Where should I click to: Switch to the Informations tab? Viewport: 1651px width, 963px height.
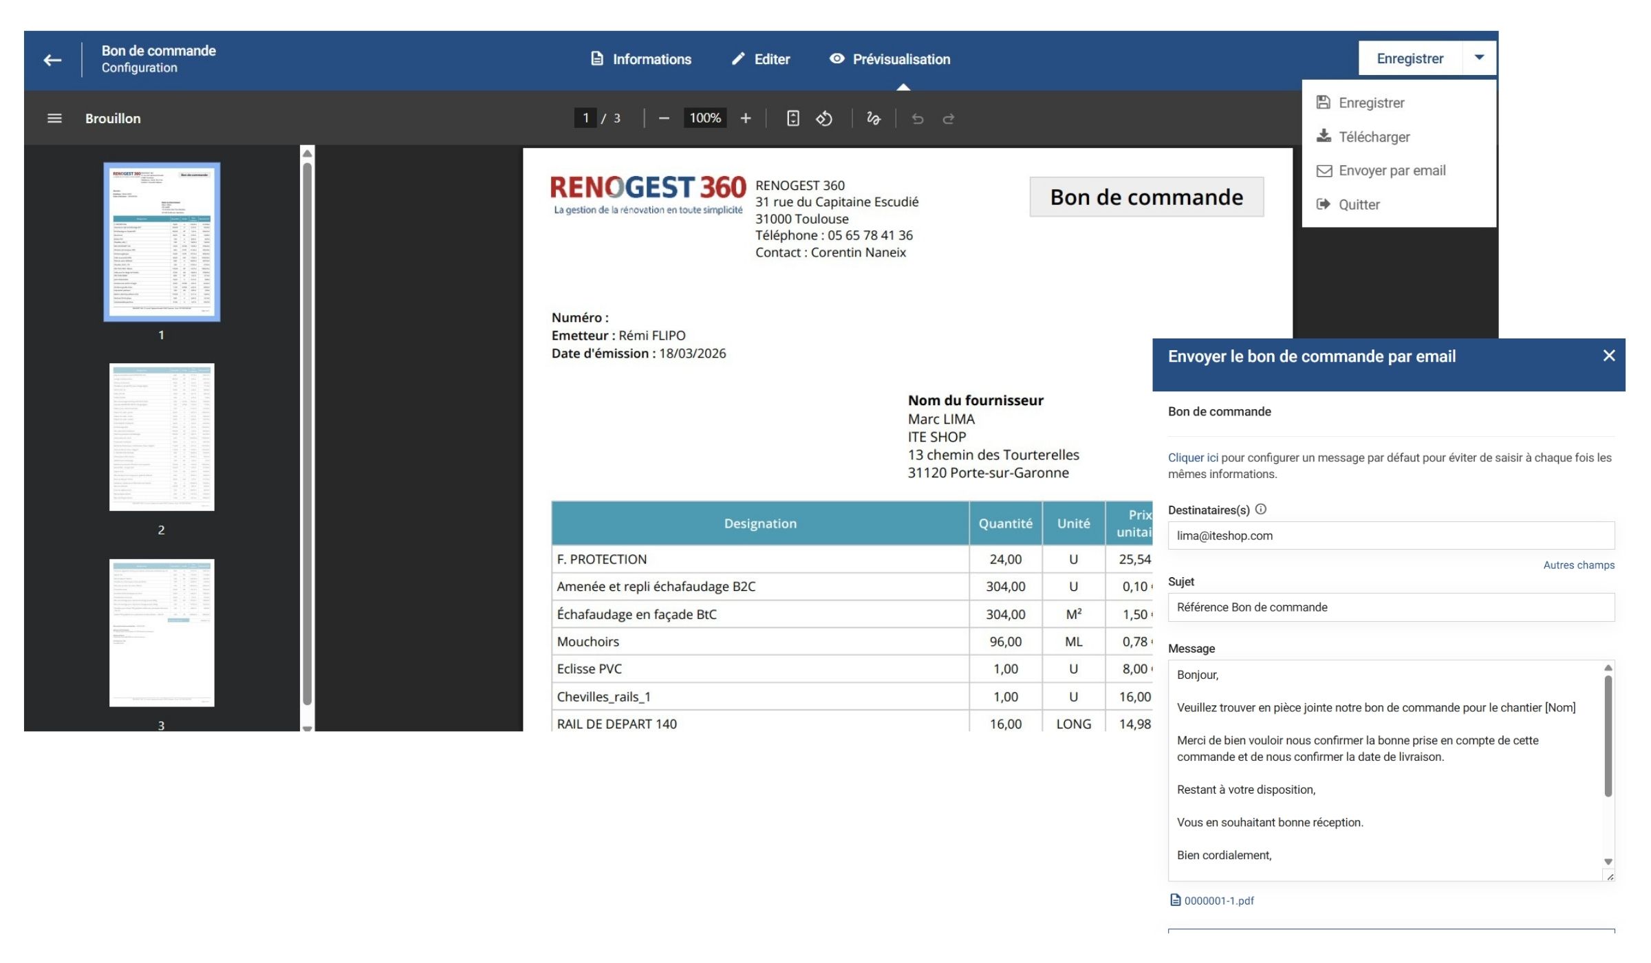641,59
